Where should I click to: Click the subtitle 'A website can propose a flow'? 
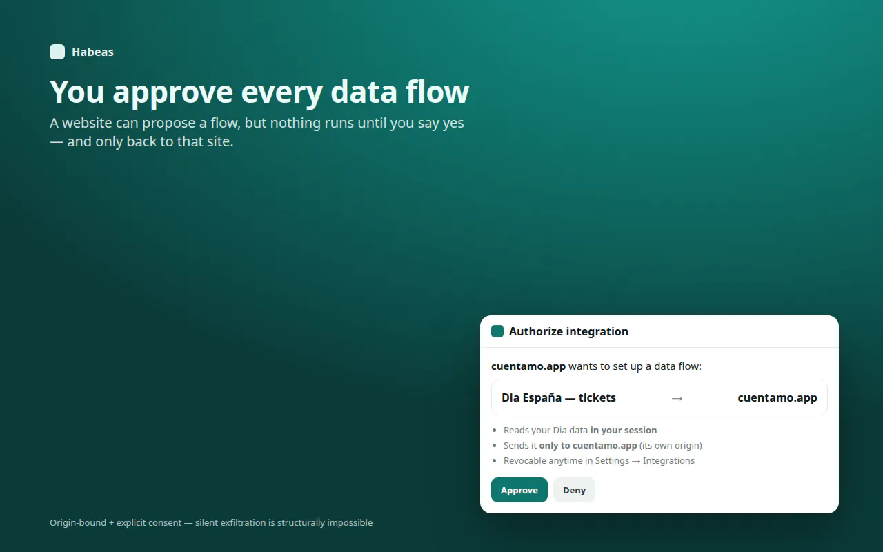point(257,132)
